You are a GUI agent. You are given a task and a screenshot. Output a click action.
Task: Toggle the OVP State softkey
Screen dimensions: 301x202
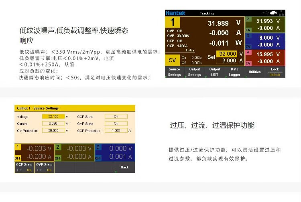tap(44, 167)
